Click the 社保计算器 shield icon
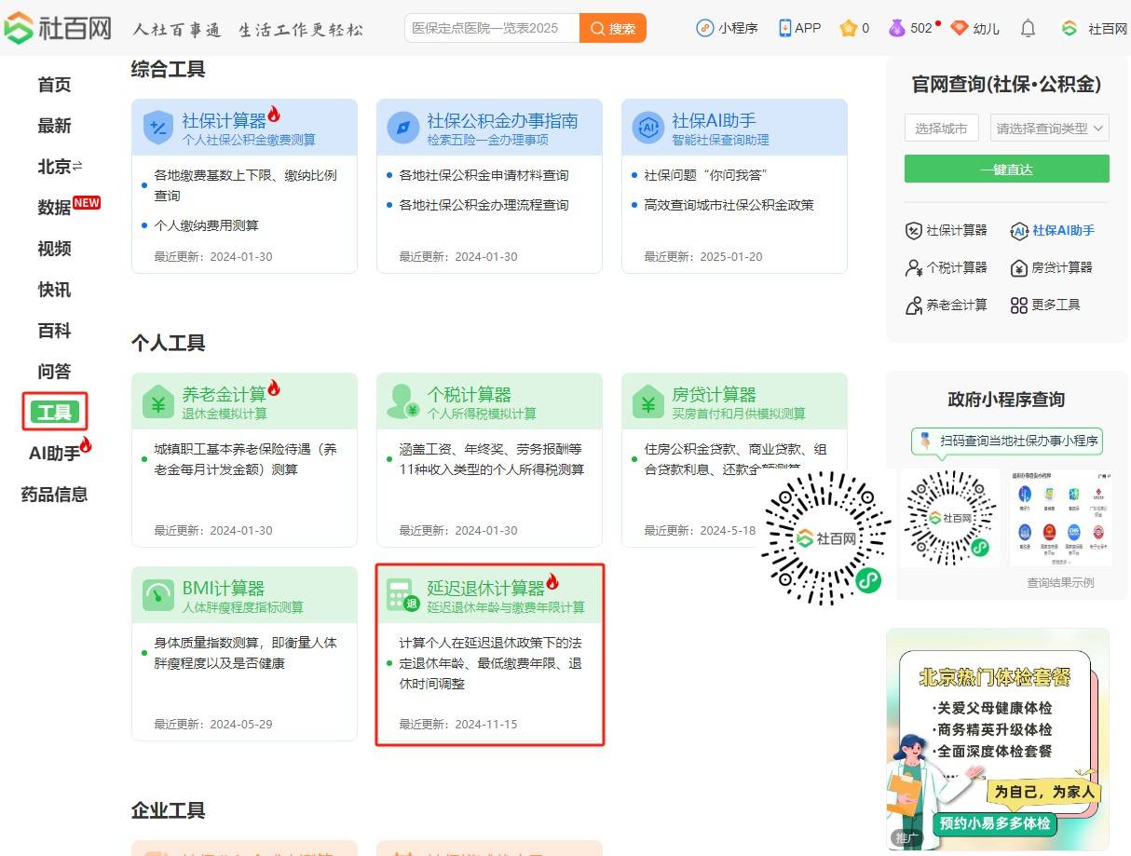This screenshot has width=1131, height=856. pos(158,128)
